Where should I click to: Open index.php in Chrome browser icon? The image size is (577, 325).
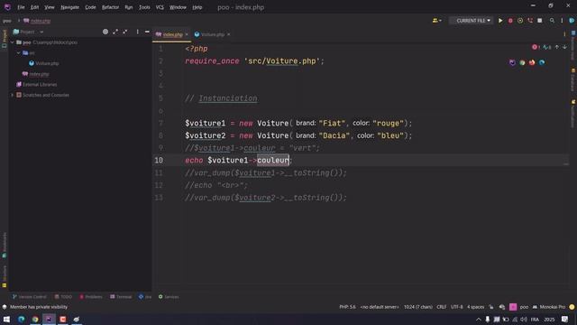522,62
